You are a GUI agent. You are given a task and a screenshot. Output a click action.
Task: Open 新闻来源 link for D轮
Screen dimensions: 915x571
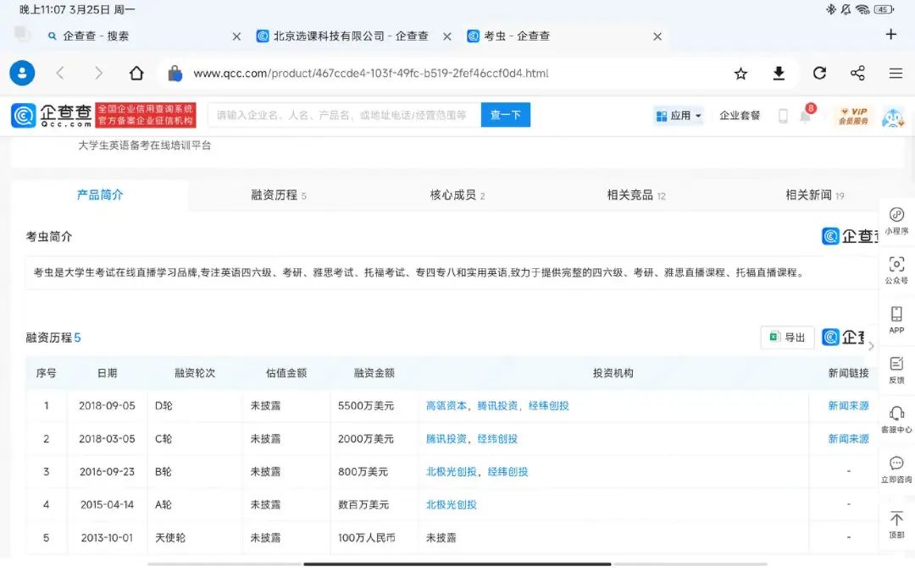pos(848,405)
